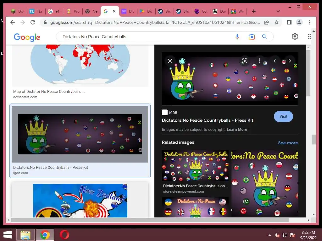Viewport: 322px width, 241px height.
Task: Click See more related images
Action: (288, 143)
